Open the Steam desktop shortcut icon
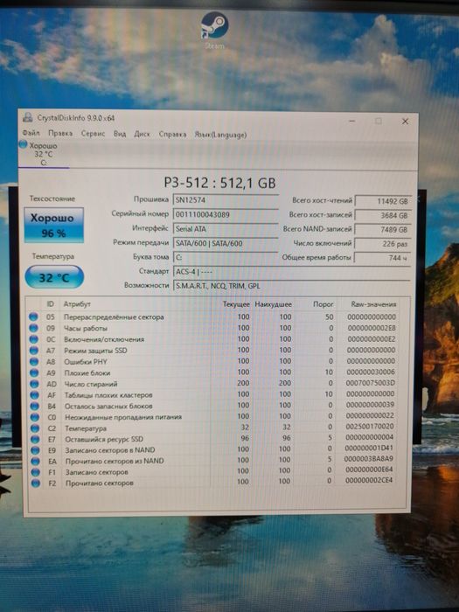459x612 pixels. click(214, 25)
